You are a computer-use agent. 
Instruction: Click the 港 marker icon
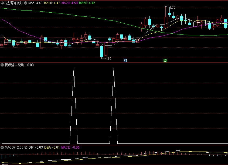coord(165,61)
